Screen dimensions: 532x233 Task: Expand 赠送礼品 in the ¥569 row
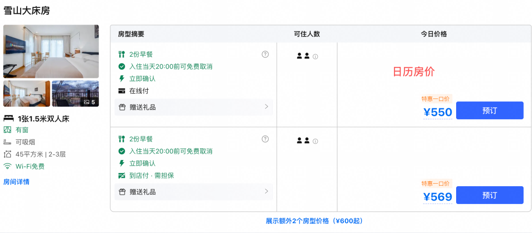click(194, 192)
